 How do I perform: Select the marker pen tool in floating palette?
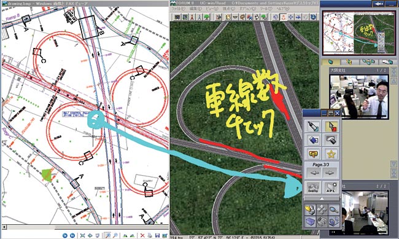click(313, 127)
